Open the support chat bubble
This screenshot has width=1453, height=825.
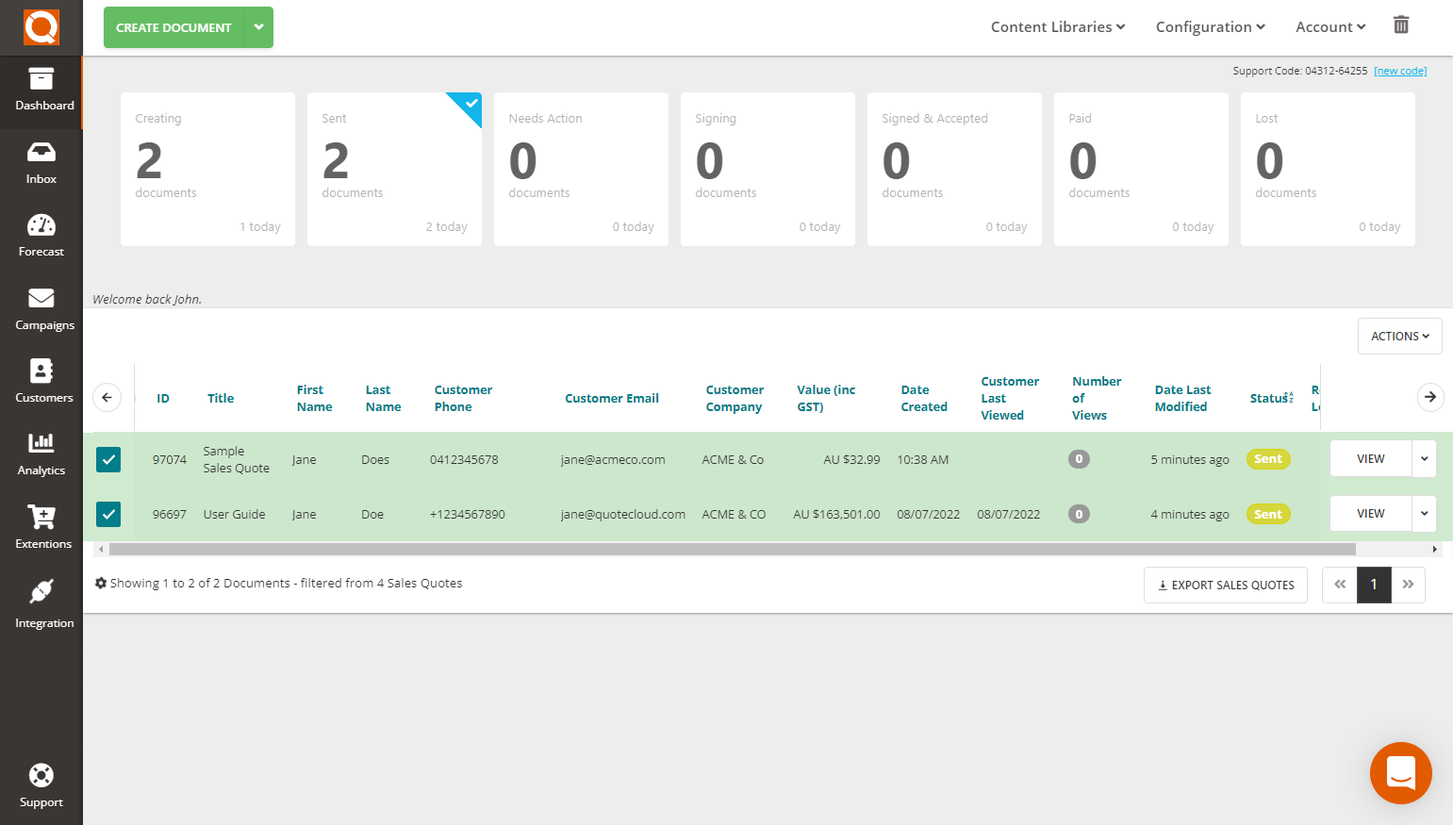[1400, 773]
